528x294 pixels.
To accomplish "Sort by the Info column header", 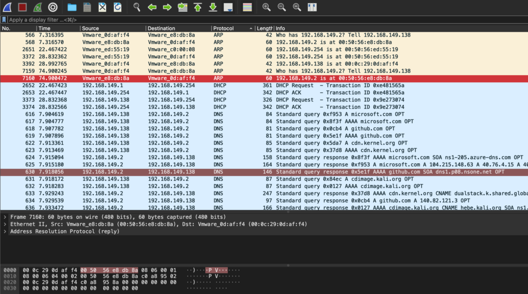I will tap(401, 28).
